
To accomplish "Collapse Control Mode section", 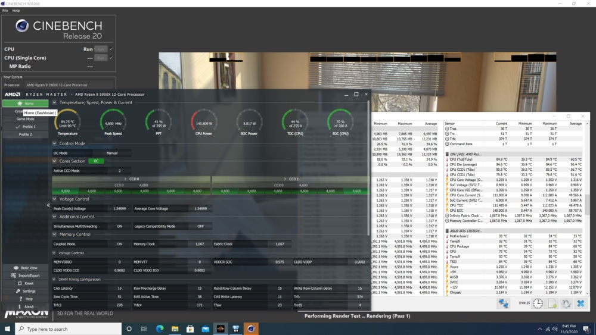I will pyautogui.click(x=54, y=143).
